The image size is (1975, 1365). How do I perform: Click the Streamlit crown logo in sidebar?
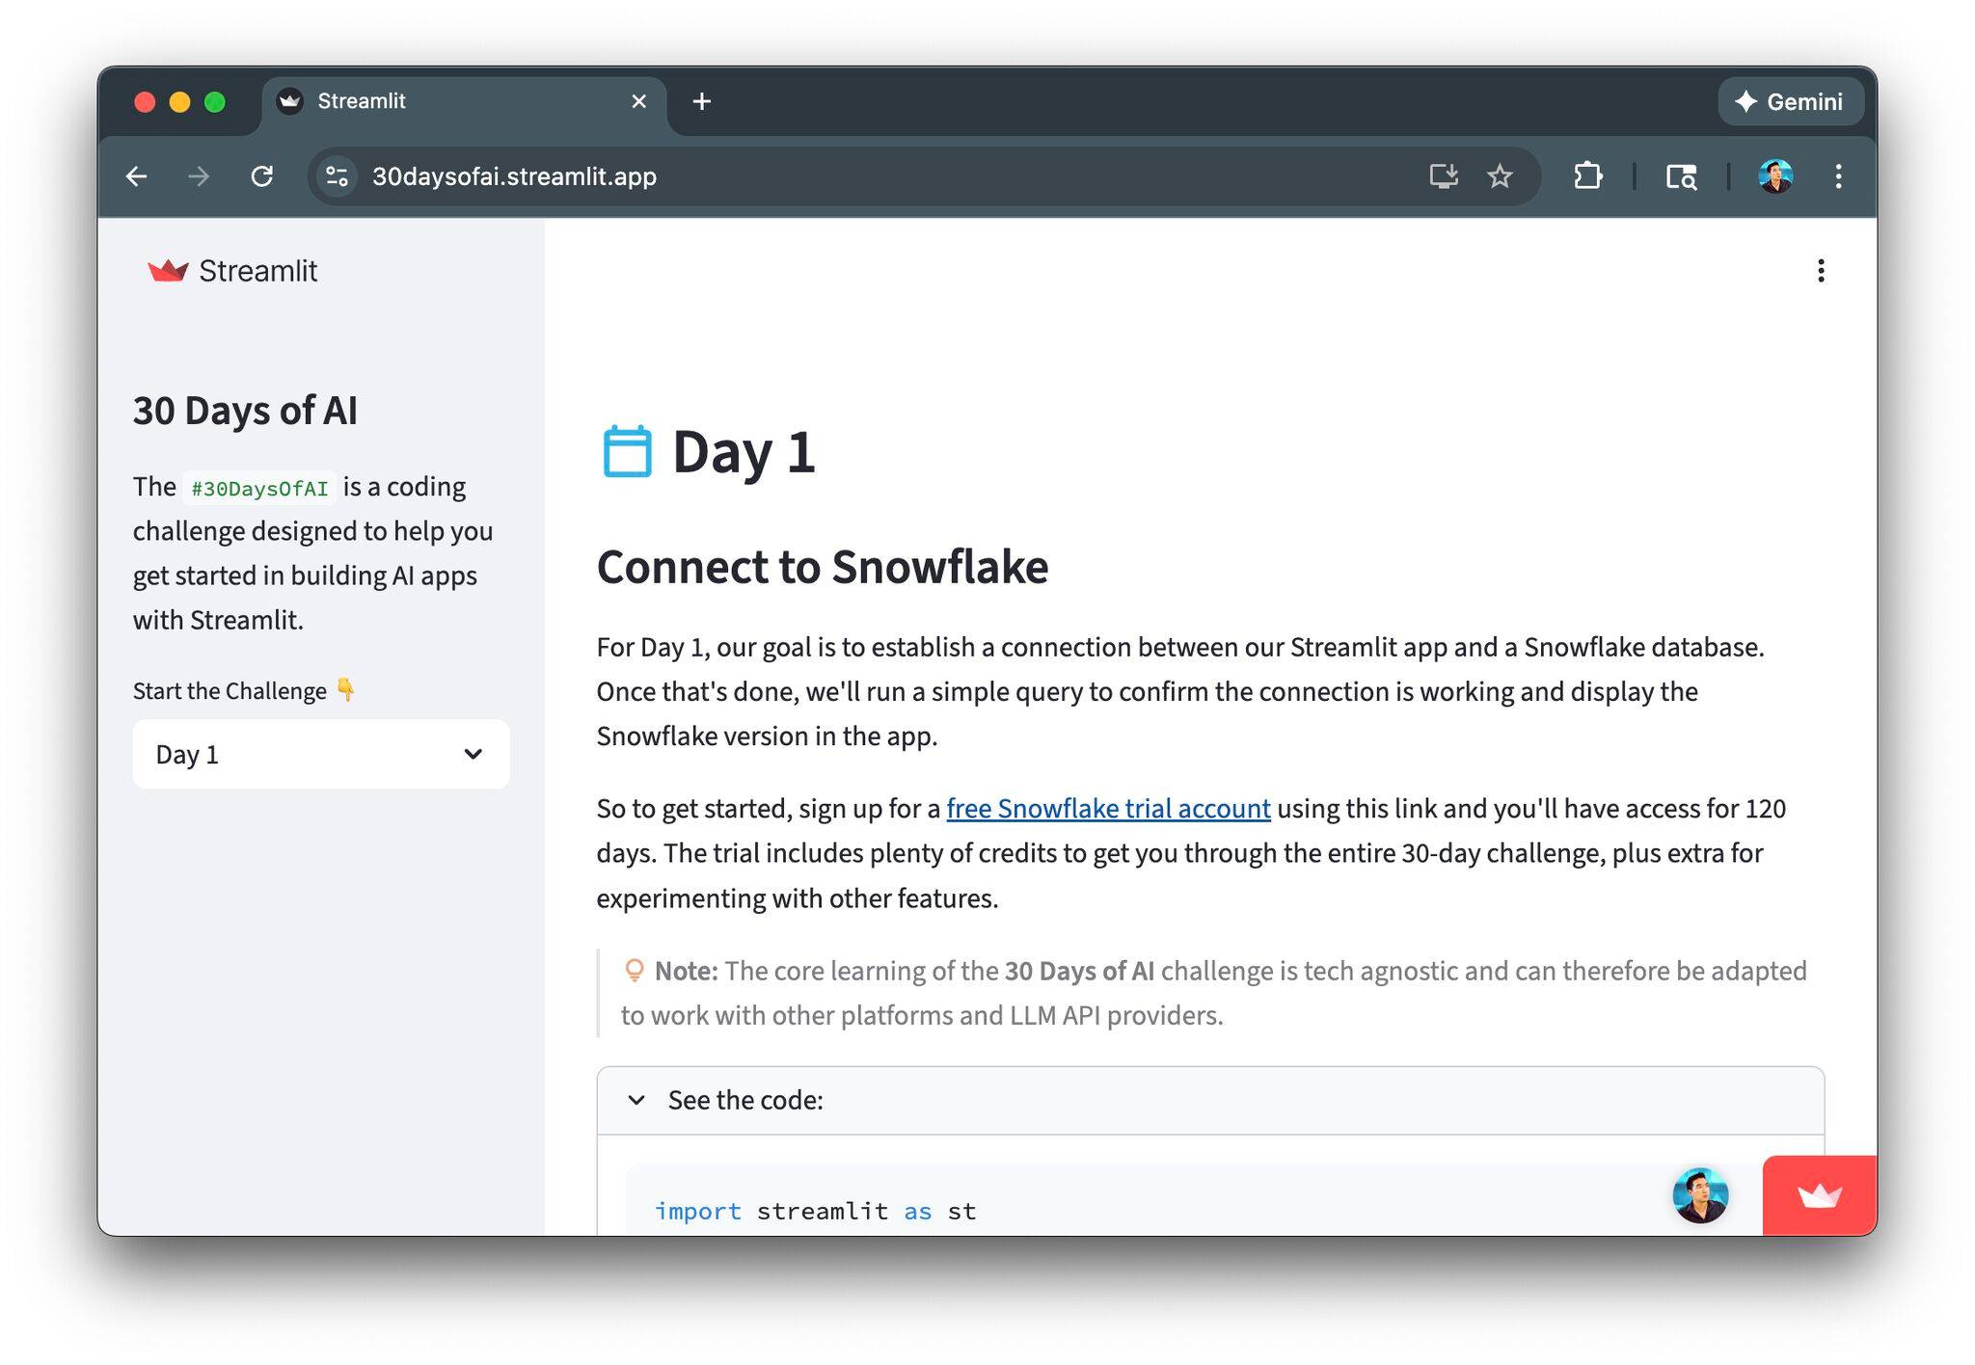pos(168,271)
